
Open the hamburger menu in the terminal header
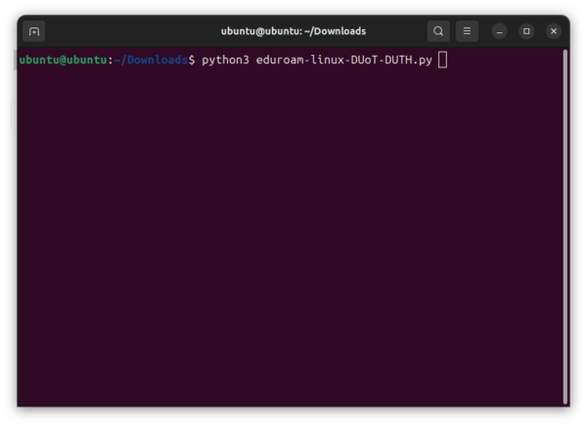[467, 31]
